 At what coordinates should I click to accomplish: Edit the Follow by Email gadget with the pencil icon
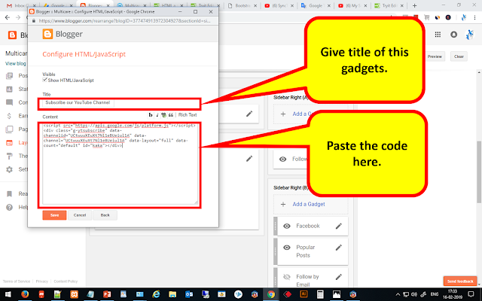tap(339, 277)
